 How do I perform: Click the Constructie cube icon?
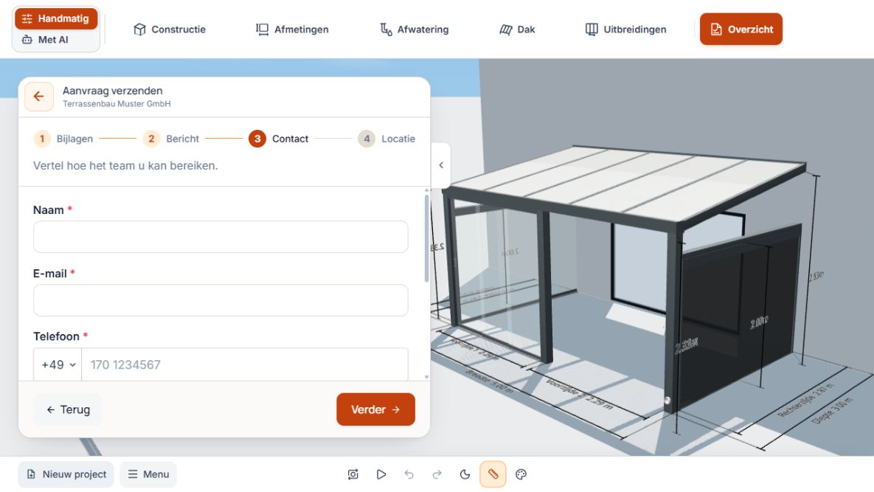(x=140, y=30)
